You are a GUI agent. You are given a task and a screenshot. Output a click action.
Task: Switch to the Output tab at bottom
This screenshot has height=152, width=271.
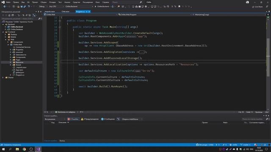click(x=62, y=141)
